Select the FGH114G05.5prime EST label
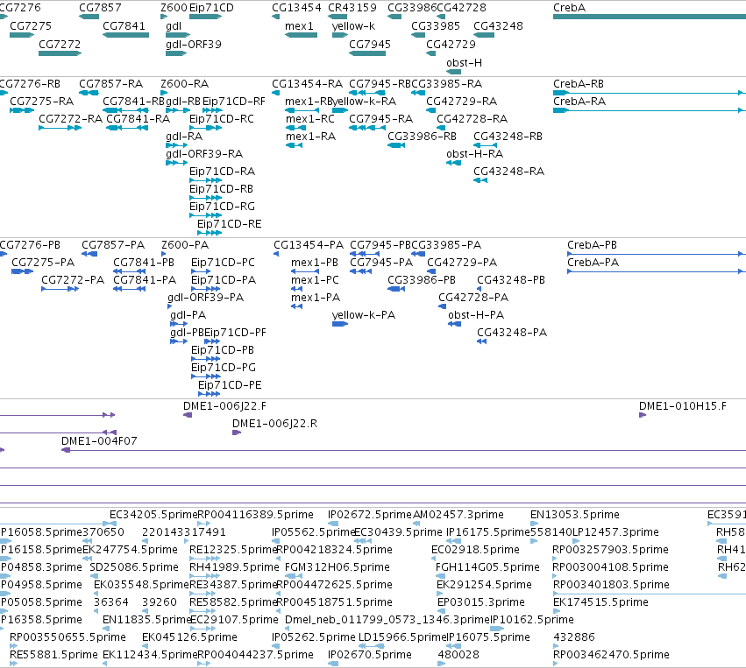Viewport: 746px width, 668px height. tap(487, 567)
